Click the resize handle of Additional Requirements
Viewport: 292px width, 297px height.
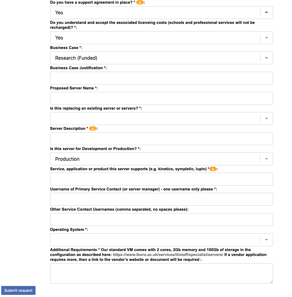coord(271,281)
